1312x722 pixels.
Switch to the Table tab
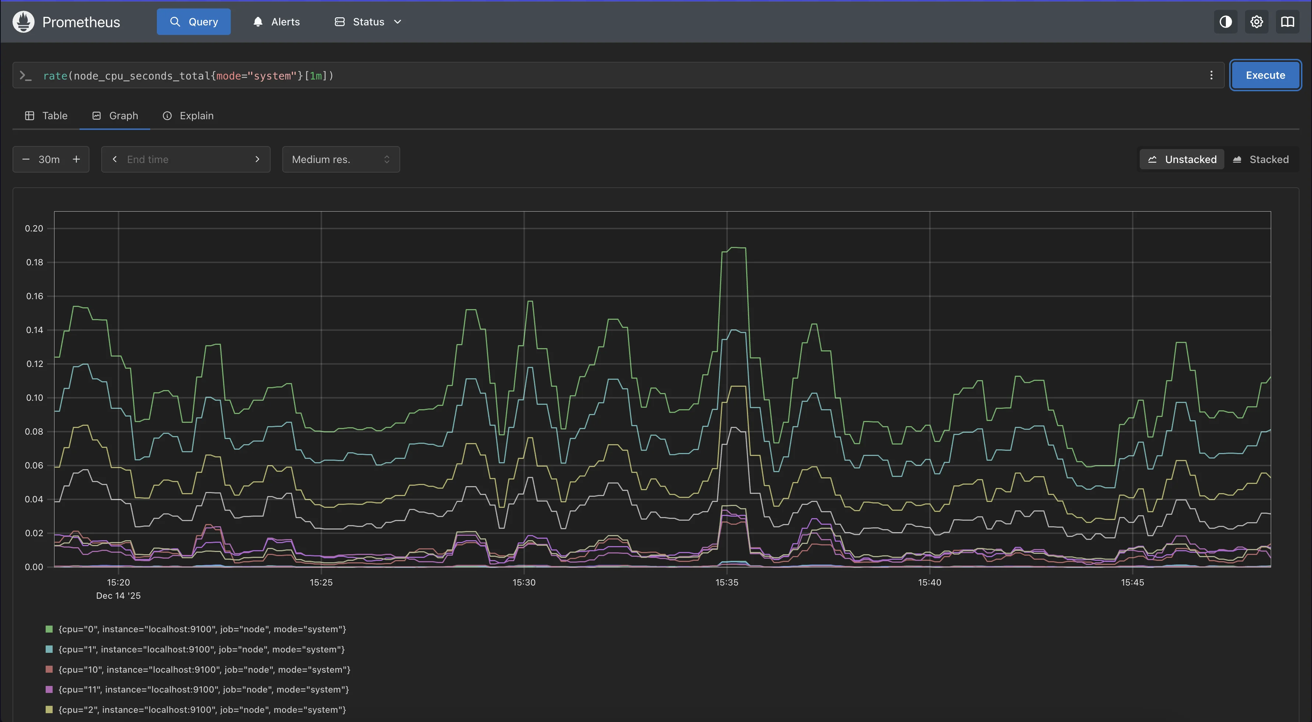[x=46, y=116]
